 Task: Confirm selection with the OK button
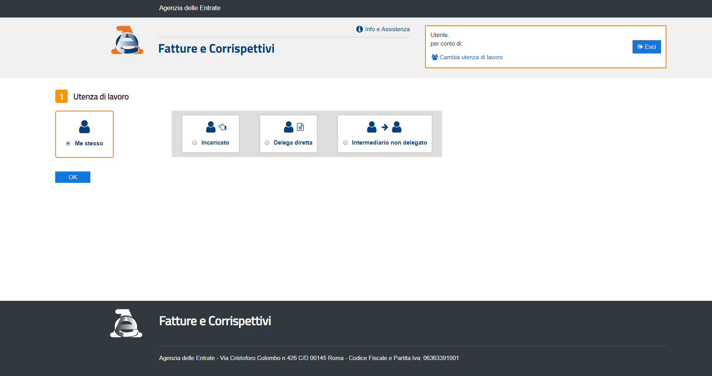pyautogui.click(x=73, y=177)
